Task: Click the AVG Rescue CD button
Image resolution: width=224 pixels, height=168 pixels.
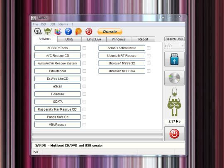Action: click(x=58, y=56)
